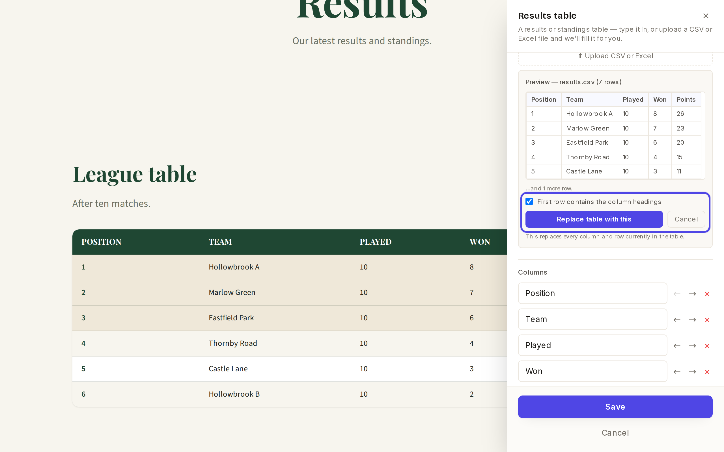Click Points header in the CSV preview

[686, 99]
